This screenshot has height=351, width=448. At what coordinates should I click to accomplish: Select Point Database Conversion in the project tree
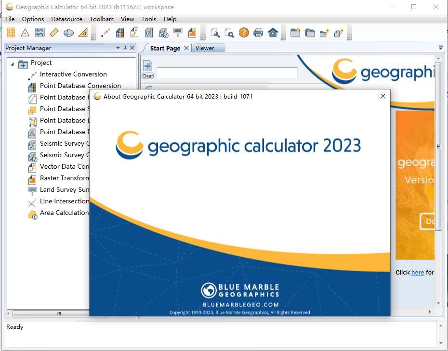(x=80, y=86)
